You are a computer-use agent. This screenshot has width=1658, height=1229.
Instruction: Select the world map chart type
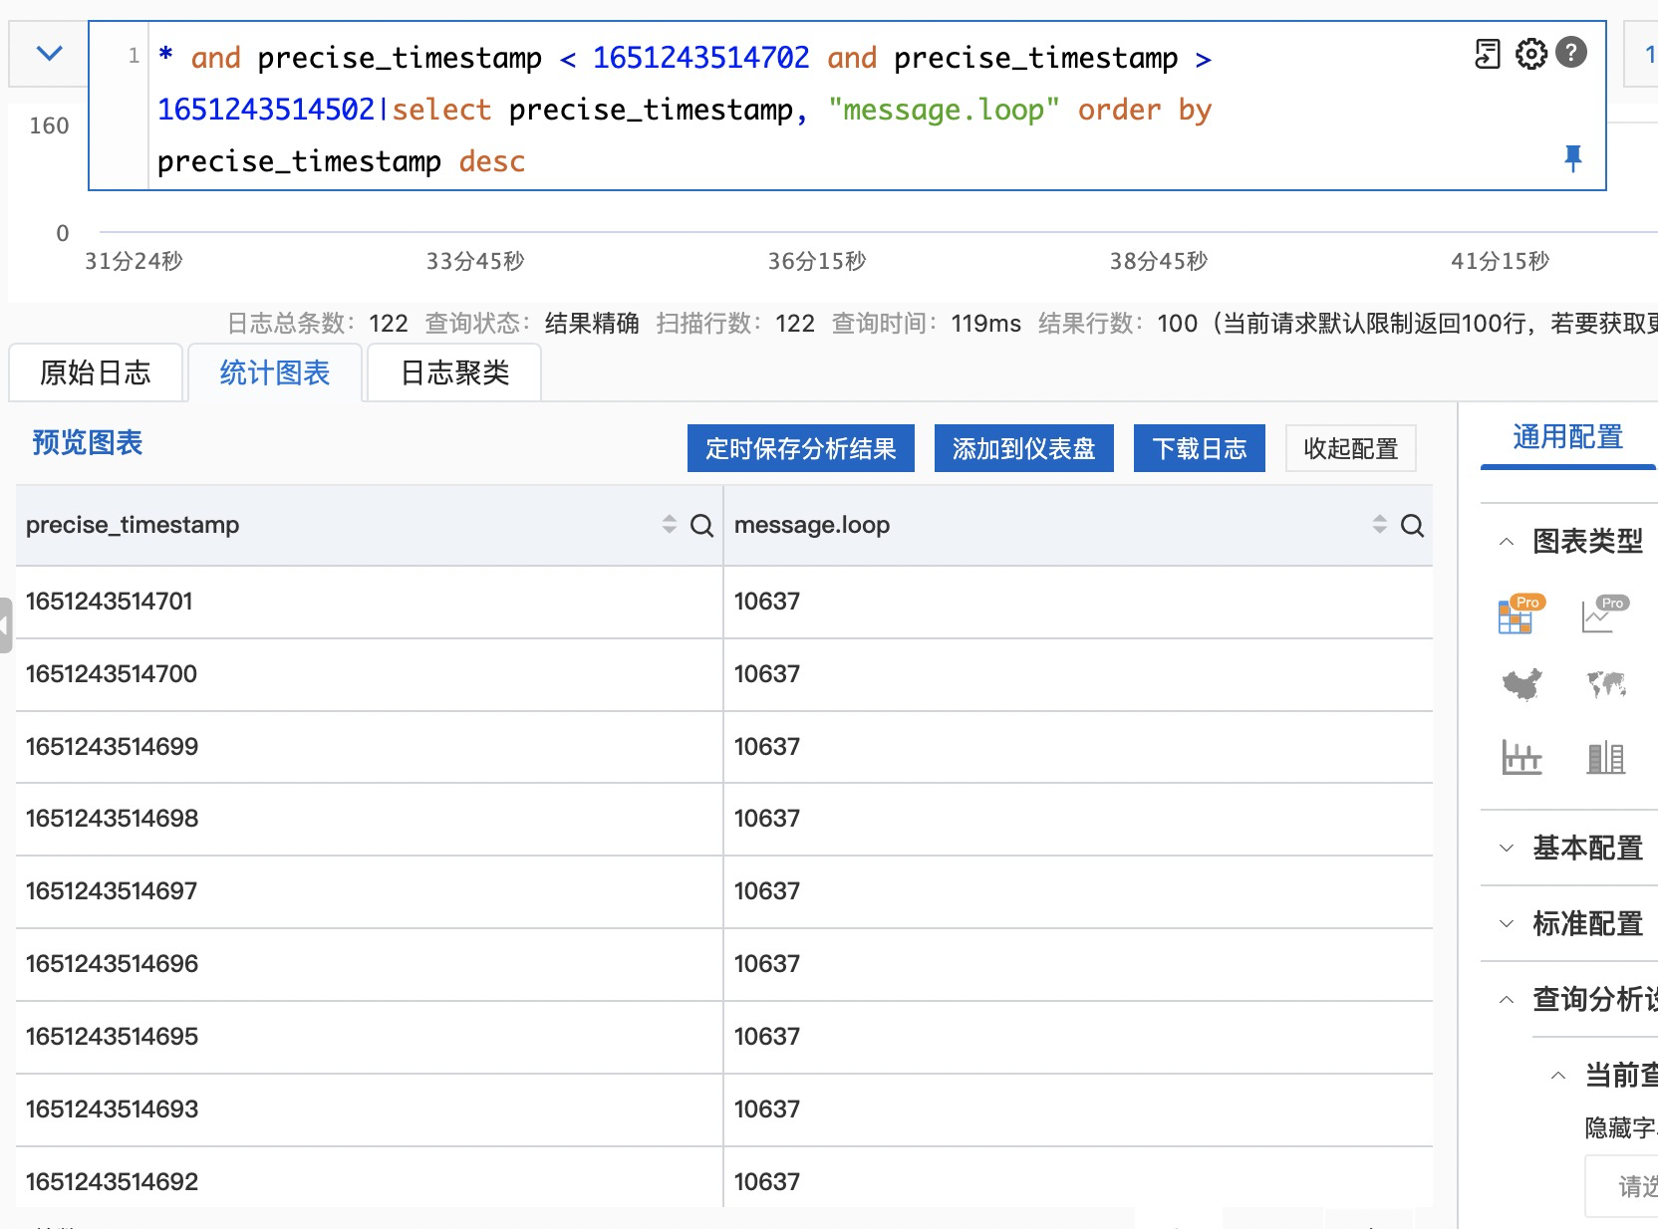(1606, 685)
